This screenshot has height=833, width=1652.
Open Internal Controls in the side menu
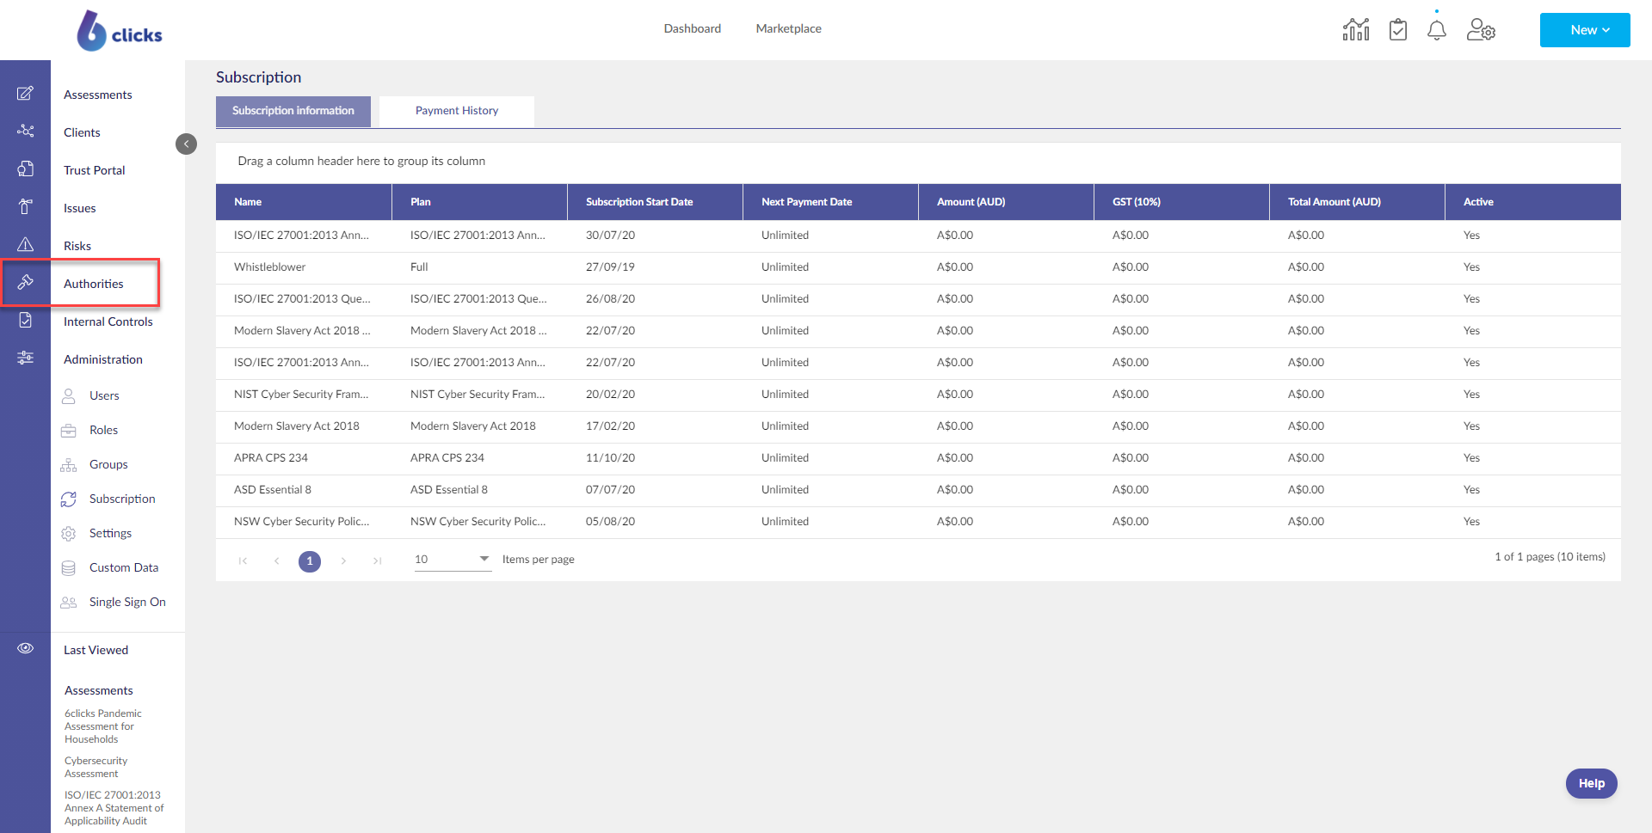tap(108, 322)
